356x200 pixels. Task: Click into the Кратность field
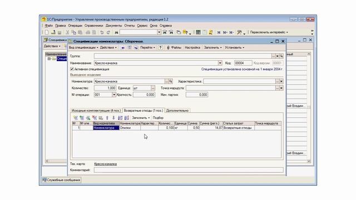coord(144,95)
